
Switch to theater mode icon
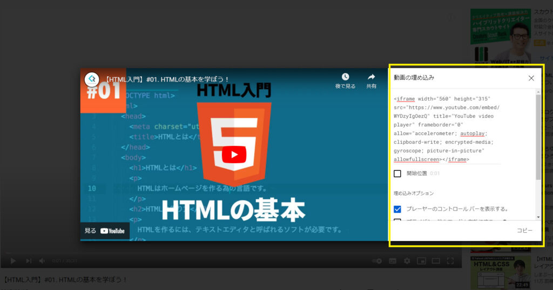435,261
